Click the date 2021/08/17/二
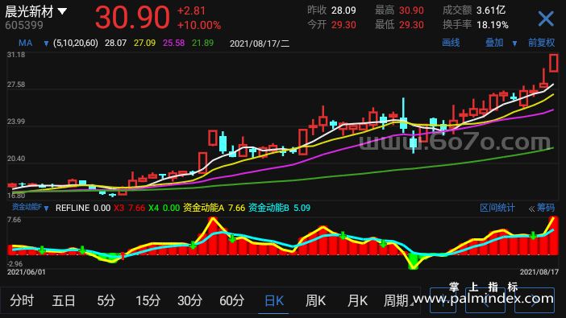The image size is (566, 318). tap(260, 43)
